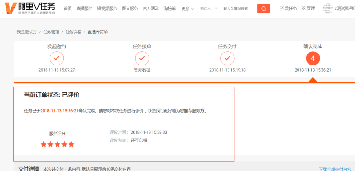Click 我是需求方 breadcrumb link
The height and width of the screenshot is (173, 355).
[x=27, y=32]
